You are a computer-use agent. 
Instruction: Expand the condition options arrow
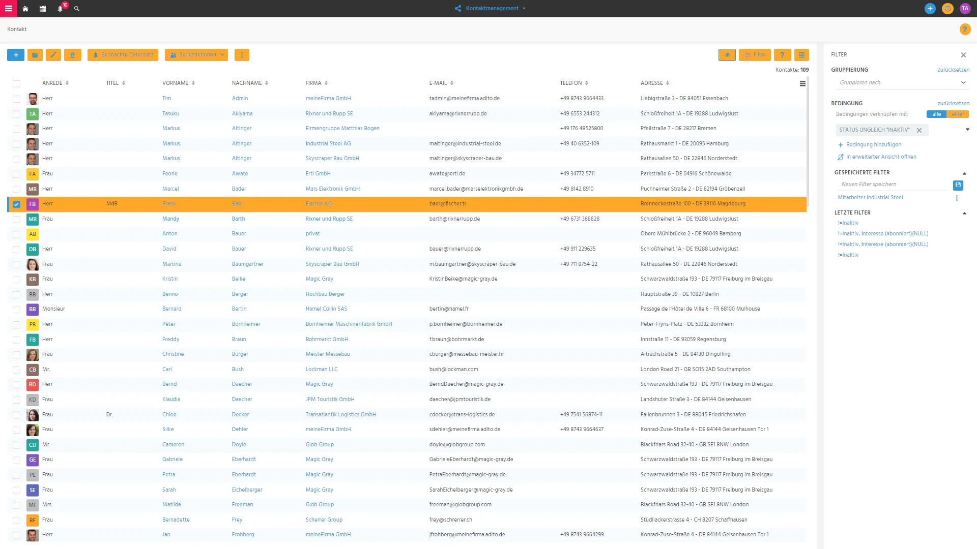[x=967, y=130]
